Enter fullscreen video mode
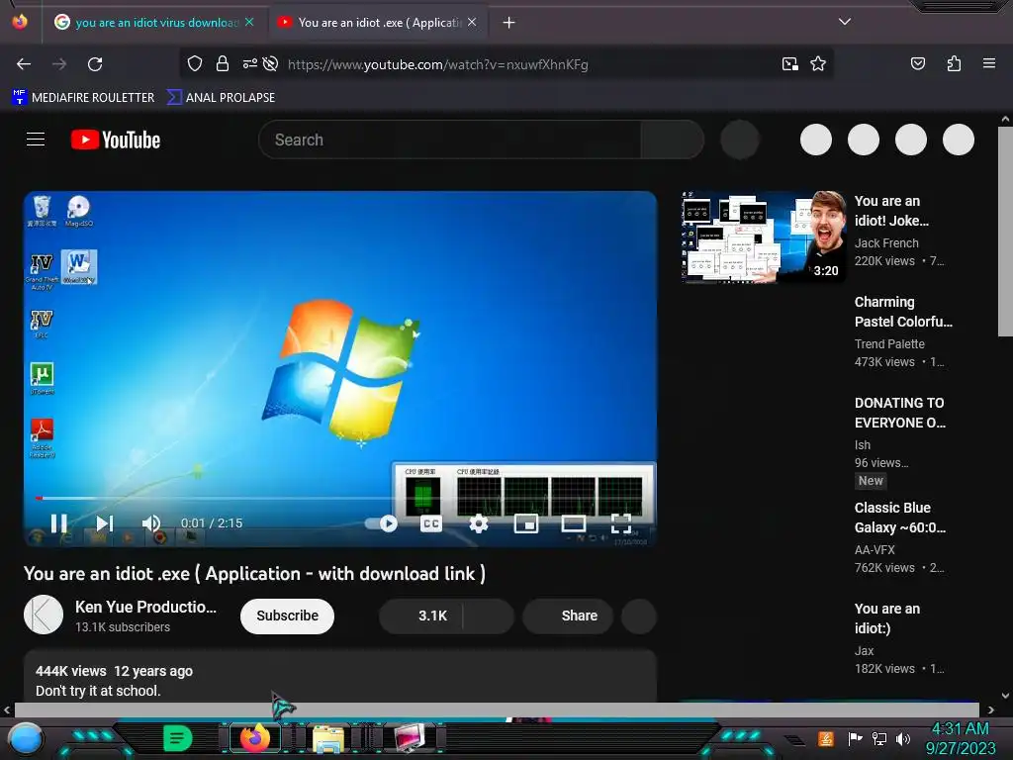 (621, 523)
